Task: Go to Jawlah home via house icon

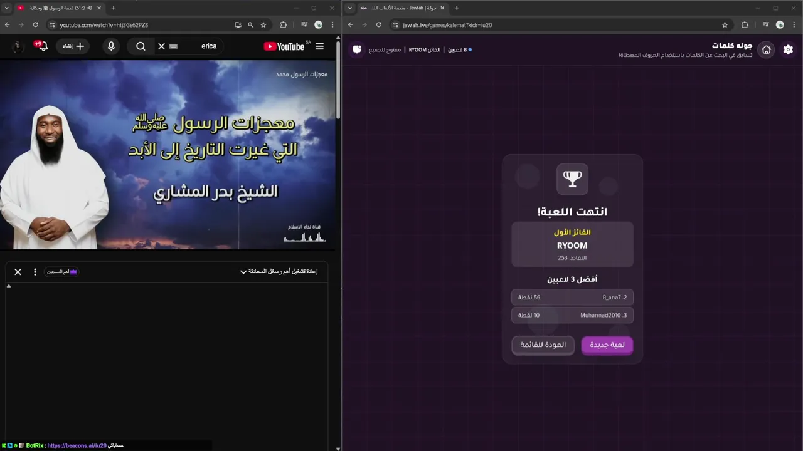Action: pyautogui.click(x=766, y=49)
